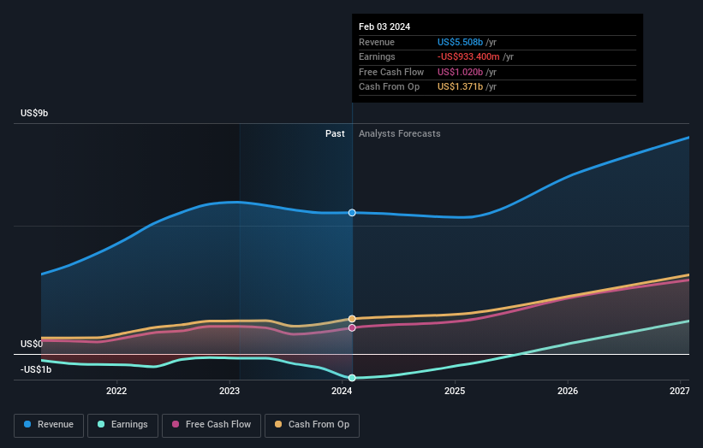Click the orange Cash From Op legend dot

278,424
